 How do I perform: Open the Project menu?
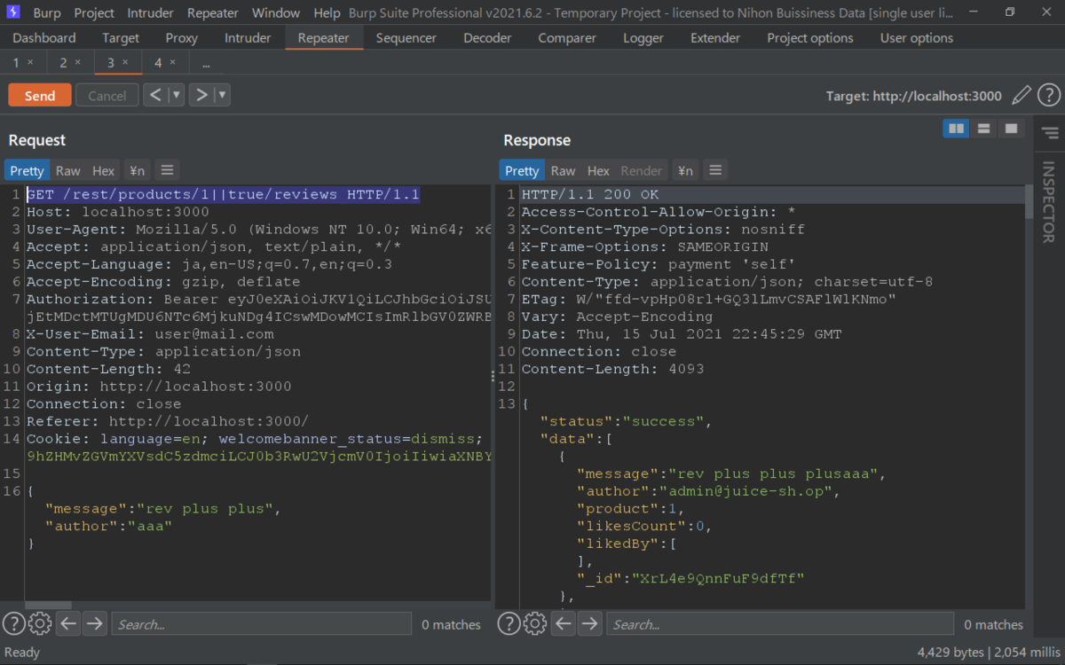(x=94, y=12)
